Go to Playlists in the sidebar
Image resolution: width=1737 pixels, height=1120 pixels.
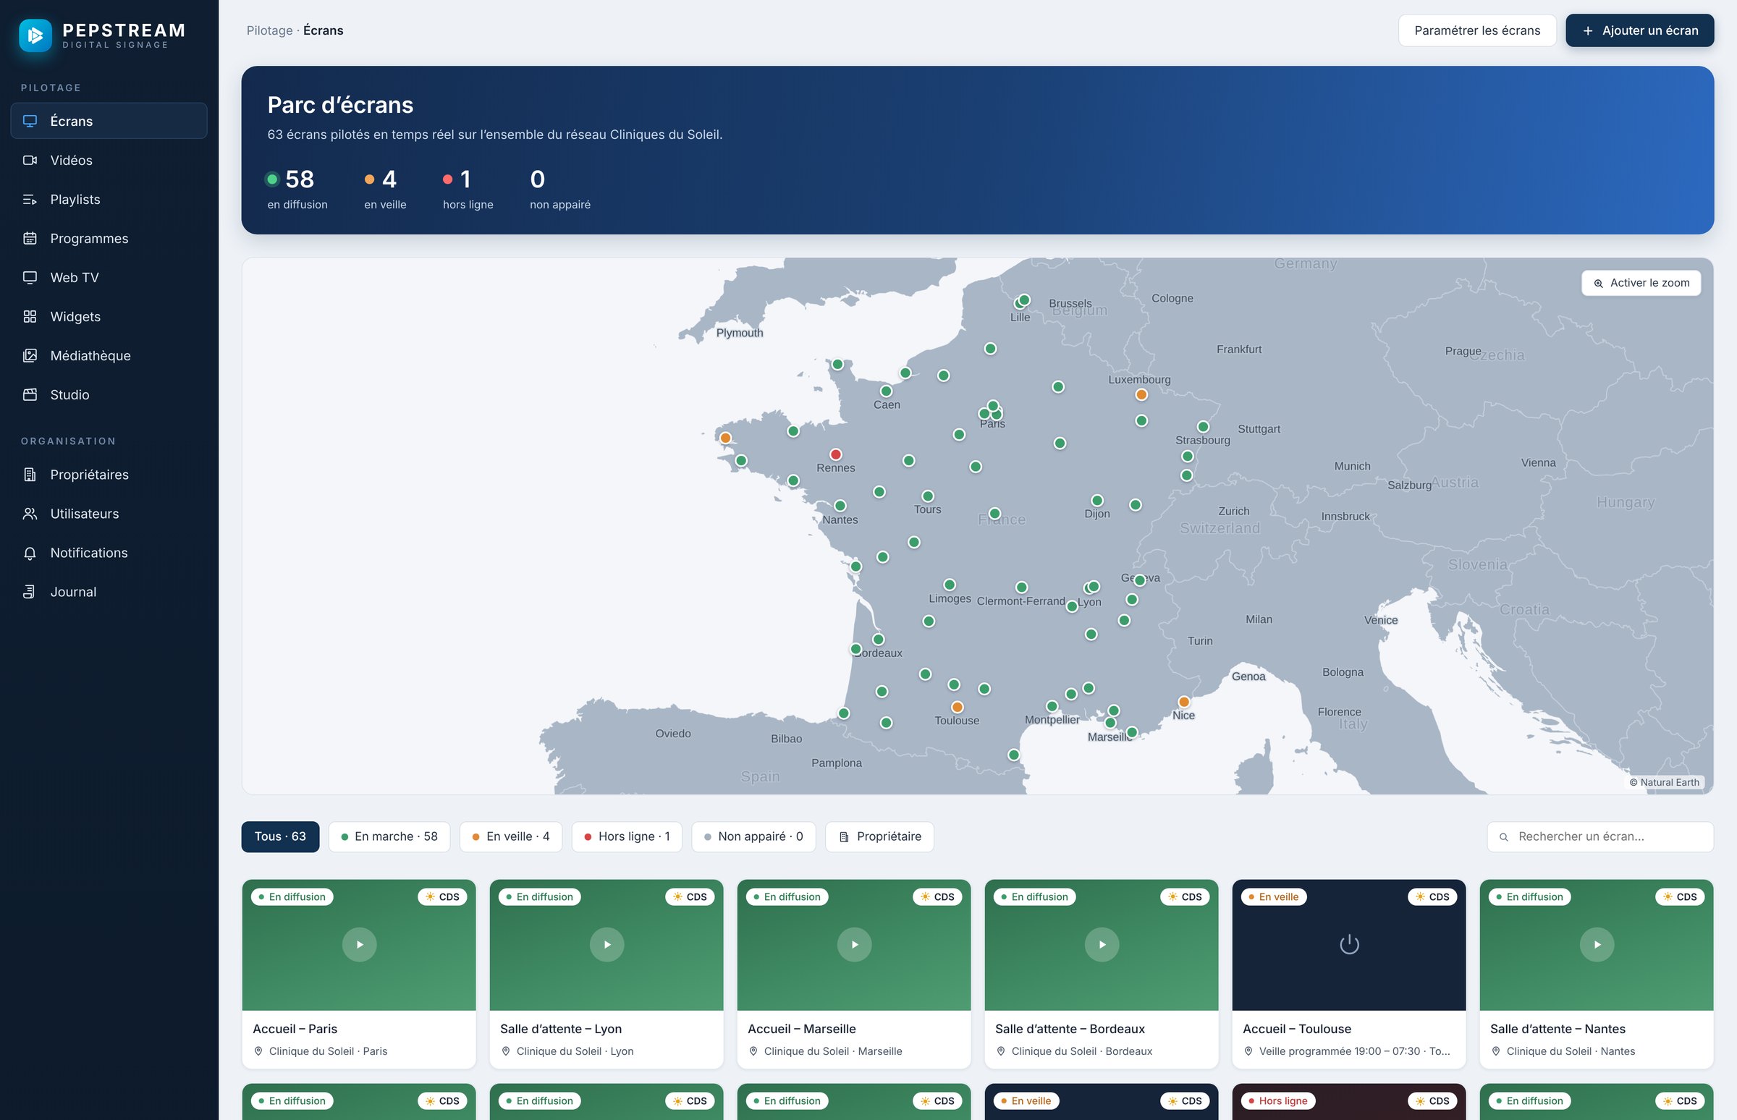(109, 199)
